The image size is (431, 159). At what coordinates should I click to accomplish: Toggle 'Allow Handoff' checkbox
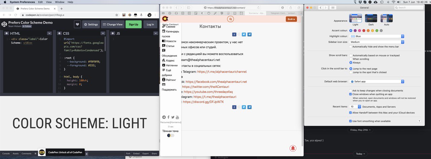tap(351, 113)
